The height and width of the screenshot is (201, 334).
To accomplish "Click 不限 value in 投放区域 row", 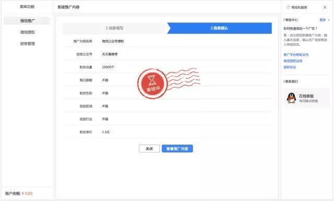I will tap(105, 106).
